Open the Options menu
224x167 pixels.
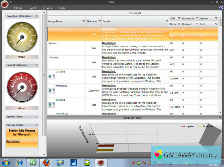point(17,8)
